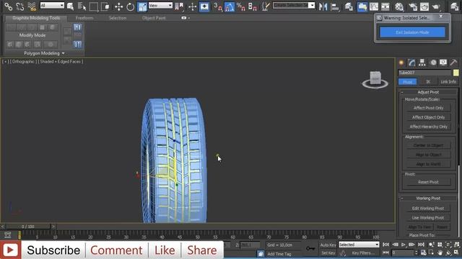Click the Select and Manipulate icon
Image resolution: width=462 pixels, height=259 pixels.
[192, 6]
